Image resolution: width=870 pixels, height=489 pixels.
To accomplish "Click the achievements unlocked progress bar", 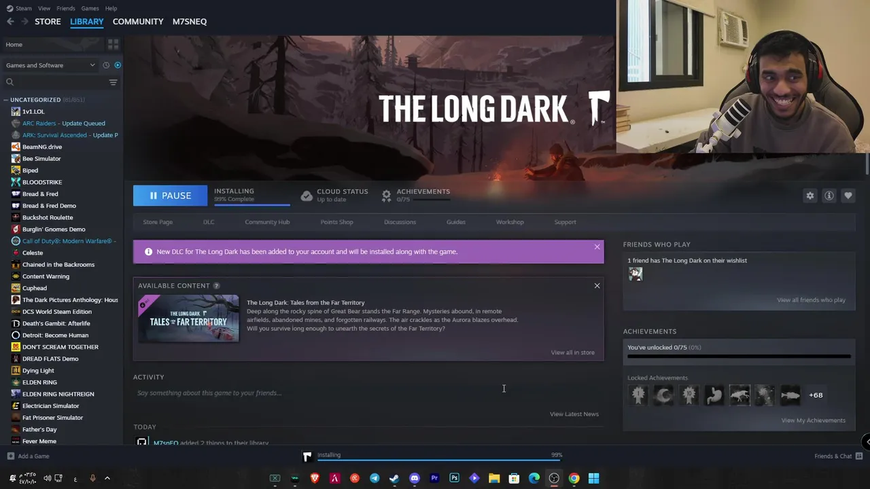I will point(739,356).
